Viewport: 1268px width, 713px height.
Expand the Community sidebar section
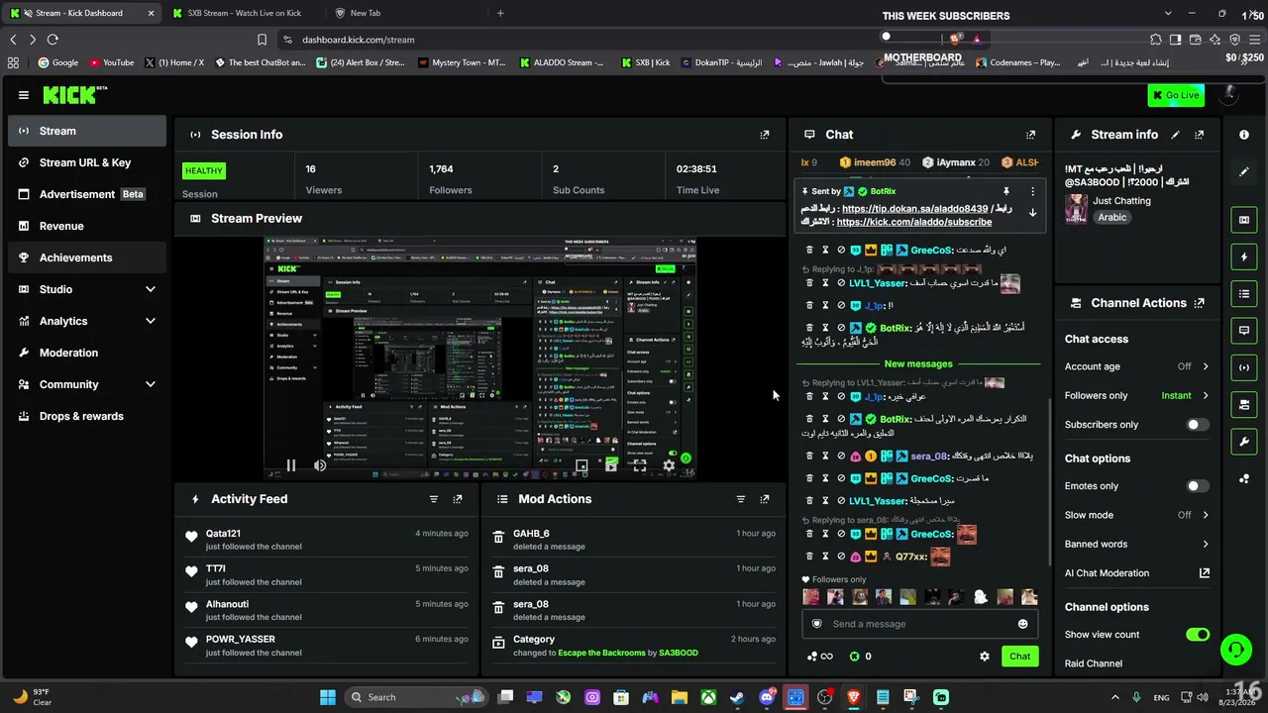pyautogui.click(x=87, y=384)
